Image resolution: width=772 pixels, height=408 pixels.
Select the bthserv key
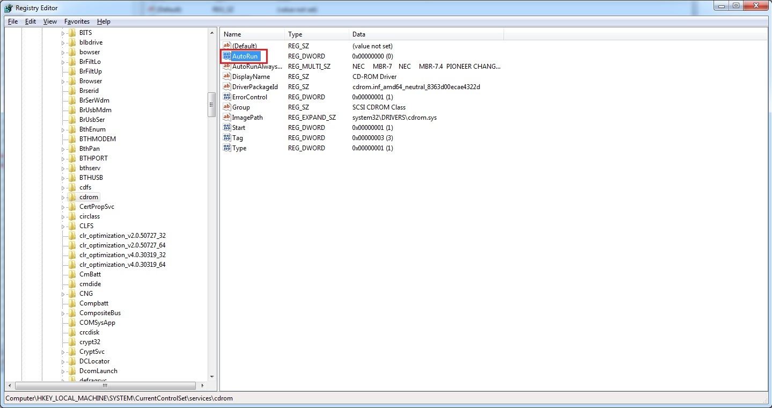pyautogui.click(x=90, y=168)
